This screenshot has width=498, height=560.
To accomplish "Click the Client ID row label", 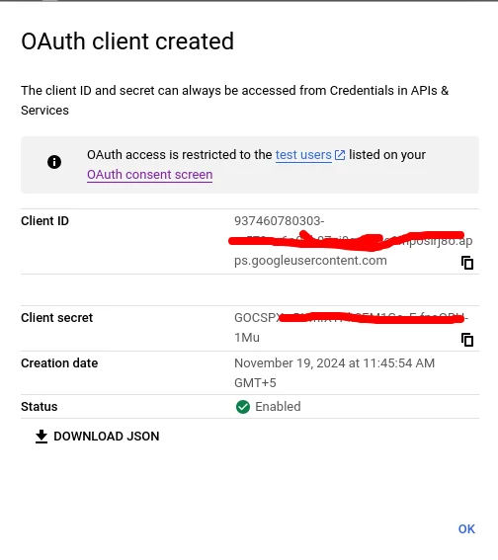I will [x=44, y=221].
